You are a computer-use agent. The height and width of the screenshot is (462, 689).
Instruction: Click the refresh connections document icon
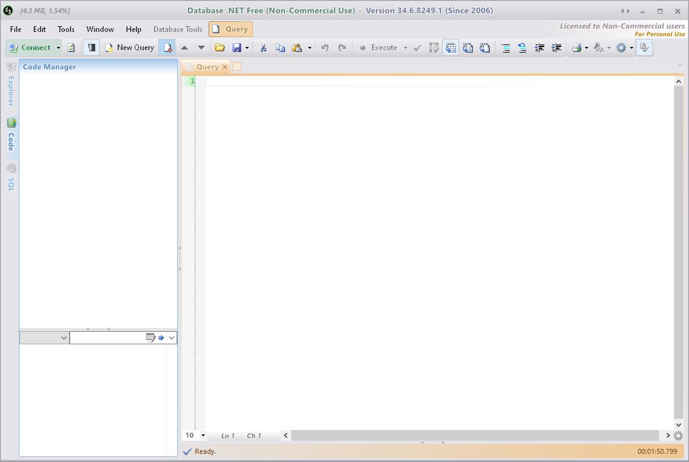(x=71, y=48)
